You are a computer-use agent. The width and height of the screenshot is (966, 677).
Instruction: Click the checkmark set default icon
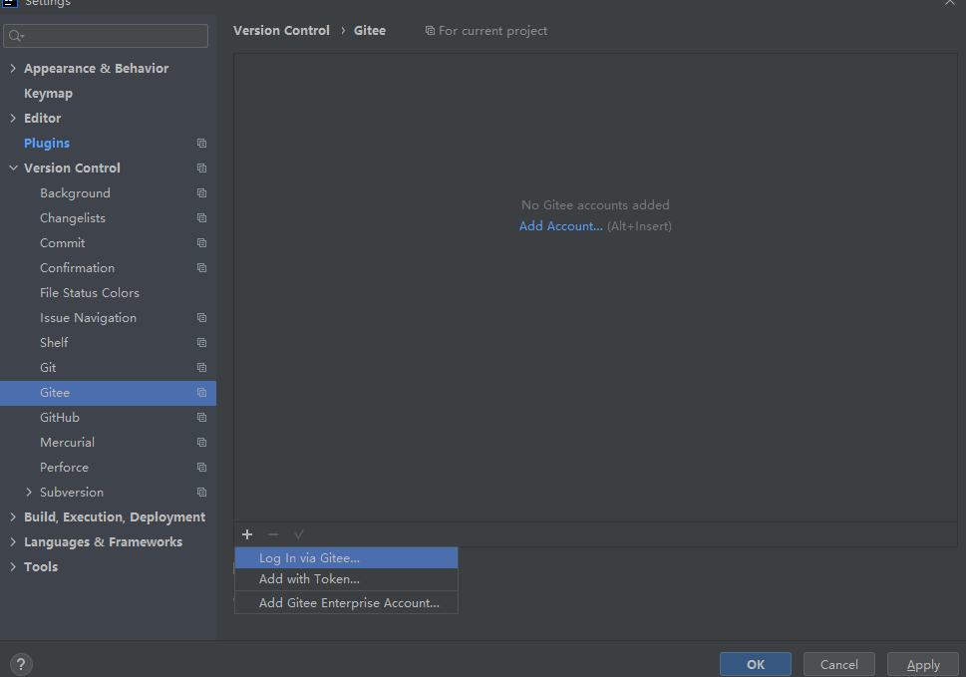pos(299,534)
